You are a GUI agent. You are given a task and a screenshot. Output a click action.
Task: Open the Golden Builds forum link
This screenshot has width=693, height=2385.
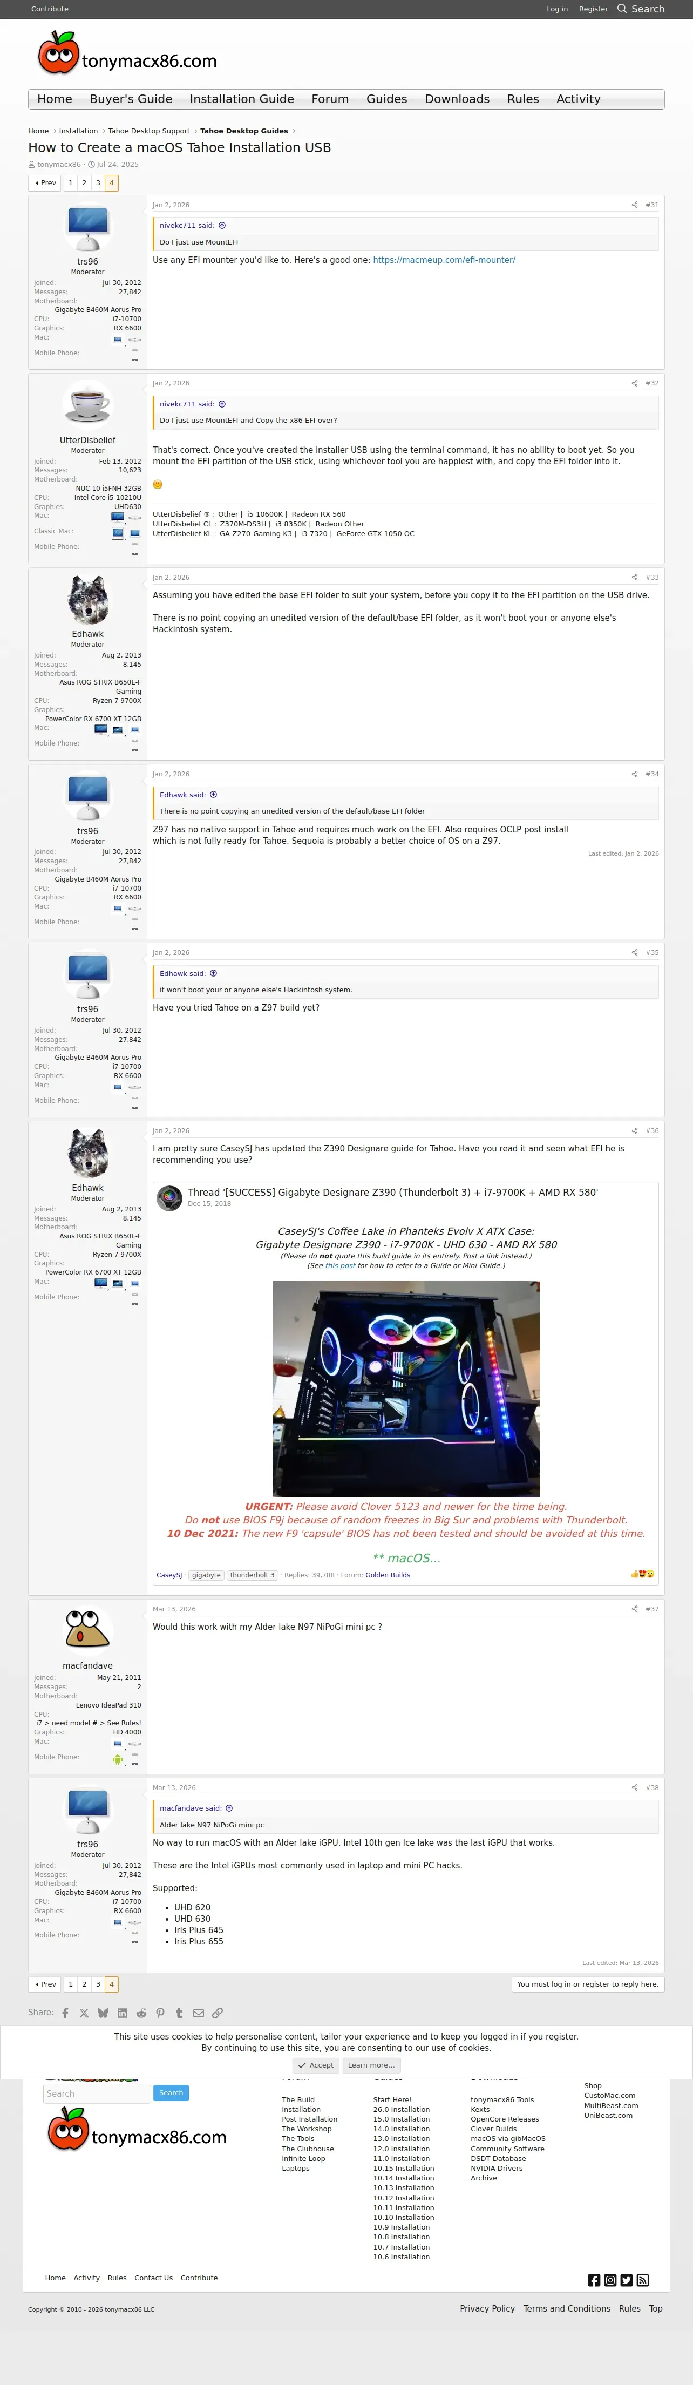(x=388, y=1575)
